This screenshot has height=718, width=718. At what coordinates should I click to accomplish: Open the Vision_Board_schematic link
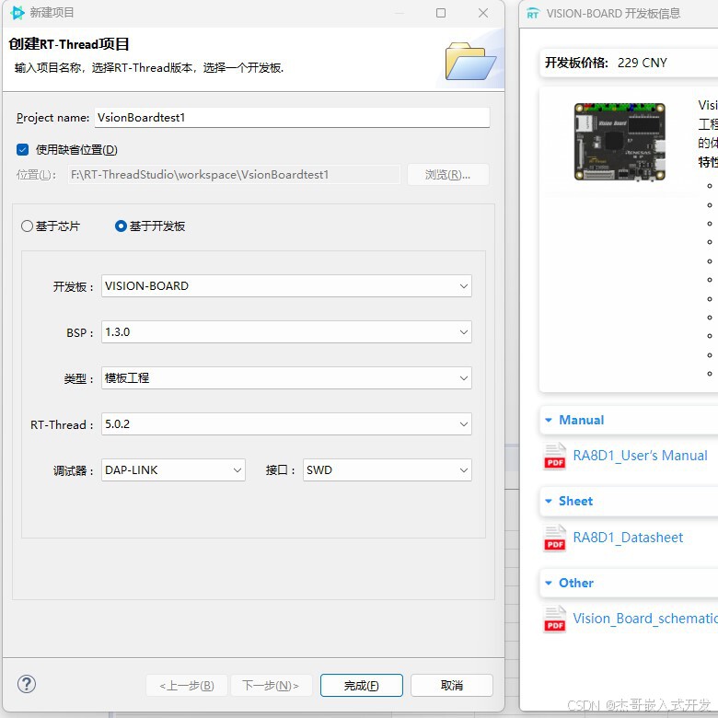(x=645, y=619)
